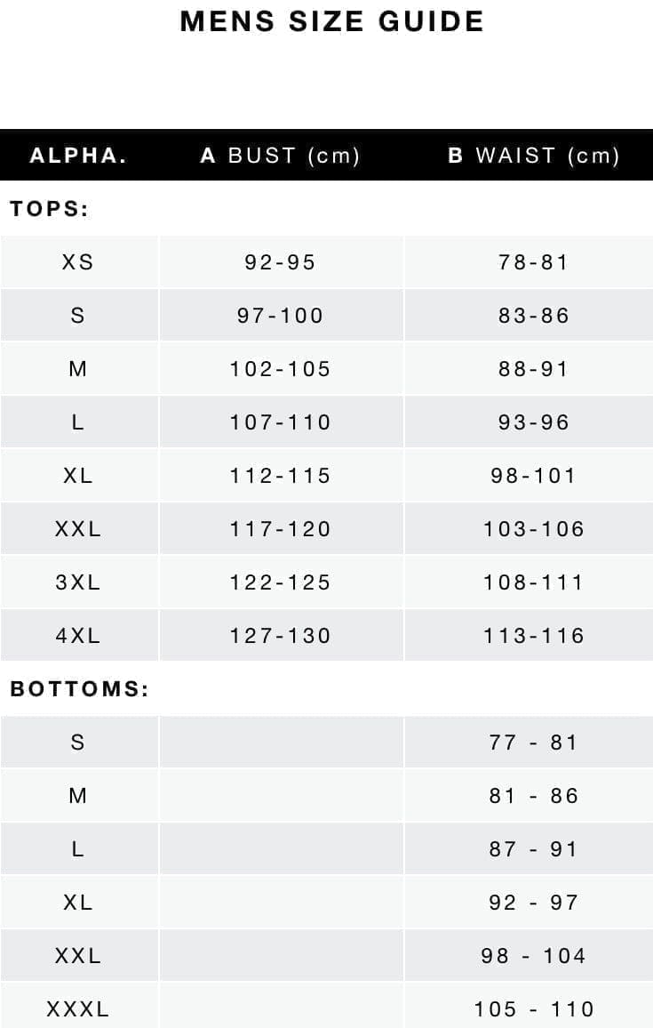The image size is (653, 1028).
Task: Select the waist value 113-116
Action: pyautogui.click(x=533, y=636)
